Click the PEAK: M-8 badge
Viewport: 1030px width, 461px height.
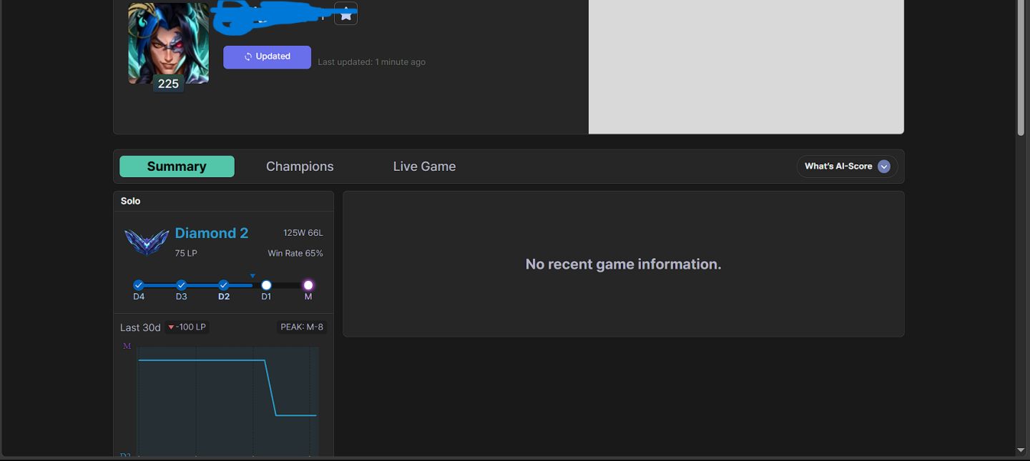pyautogui.click(x=302, y=327)
